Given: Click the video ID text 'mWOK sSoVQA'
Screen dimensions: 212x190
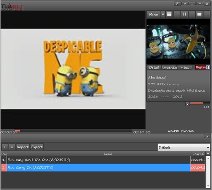Looking at the screenshot, I should point(181,131).
